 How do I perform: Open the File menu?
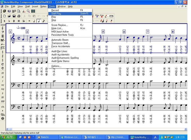pyautogui.click(x=6, y=6)
